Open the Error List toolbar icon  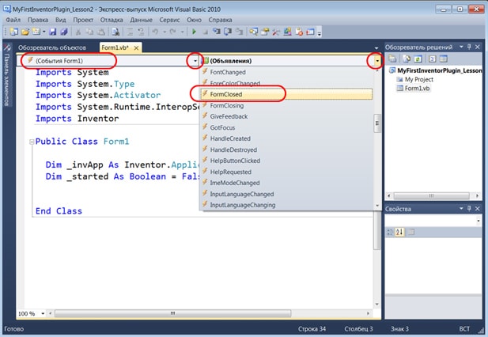[299, 32]
